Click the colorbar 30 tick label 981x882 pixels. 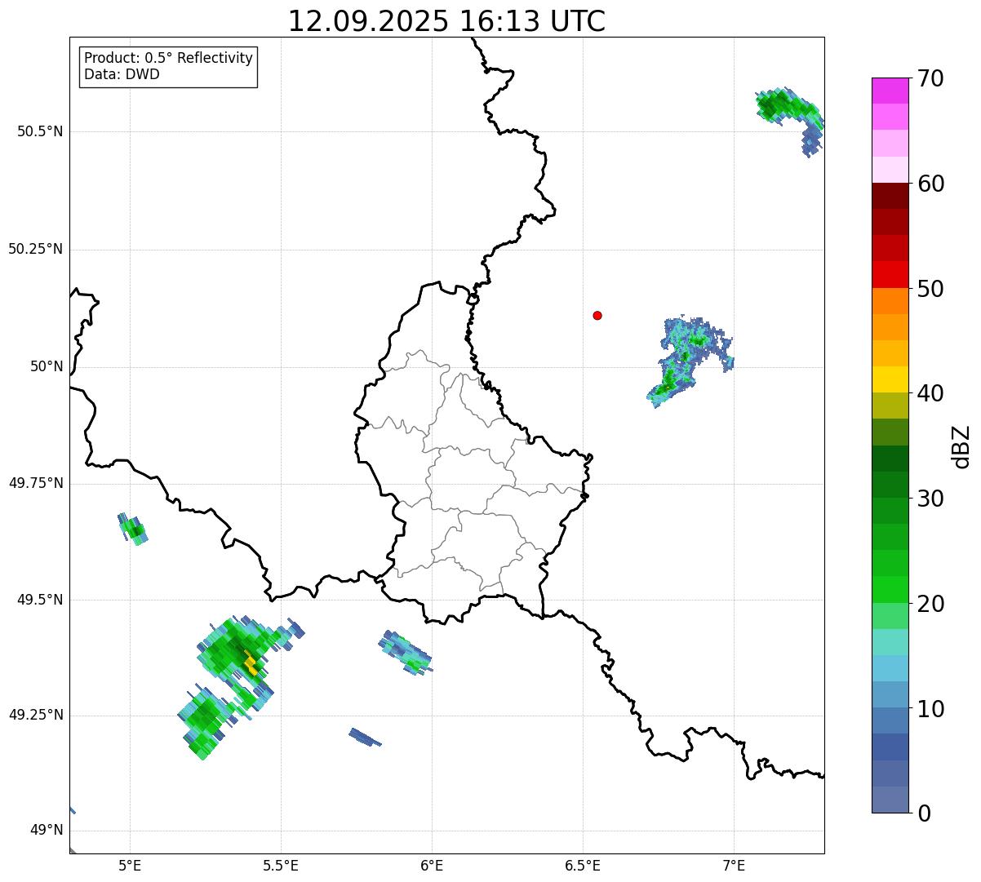(x=930, y=499)
